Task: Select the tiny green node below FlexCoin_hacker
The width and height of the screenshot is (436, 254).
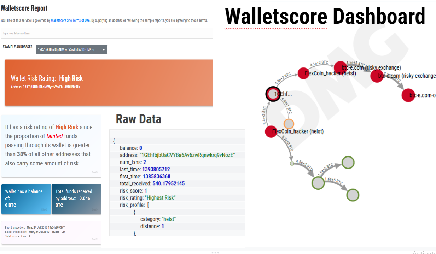Action: (292, 164)
